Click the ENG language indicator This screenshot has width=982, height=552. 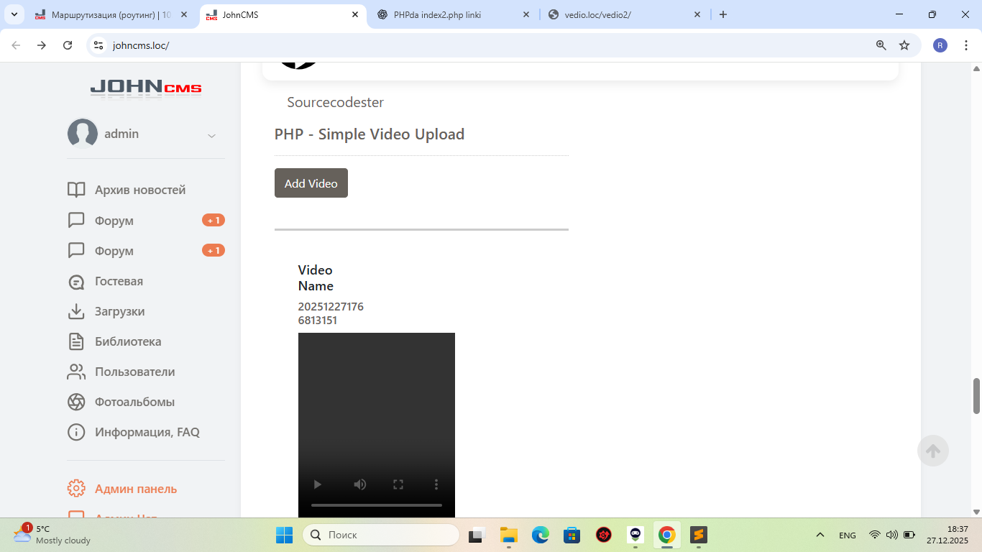pos(848,535)
